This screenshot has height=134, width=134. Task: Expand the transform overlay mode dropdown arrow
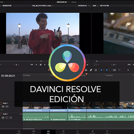coord(98,65)
